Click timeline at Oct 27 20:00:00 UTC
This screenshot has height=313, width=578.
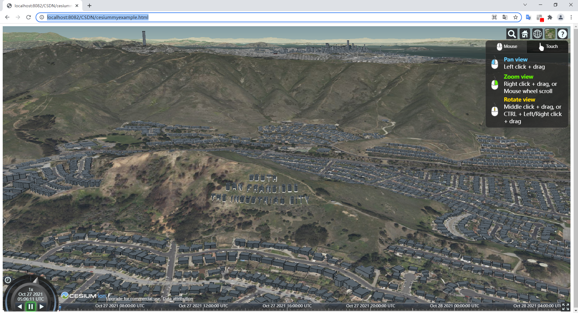pos(370,306)
